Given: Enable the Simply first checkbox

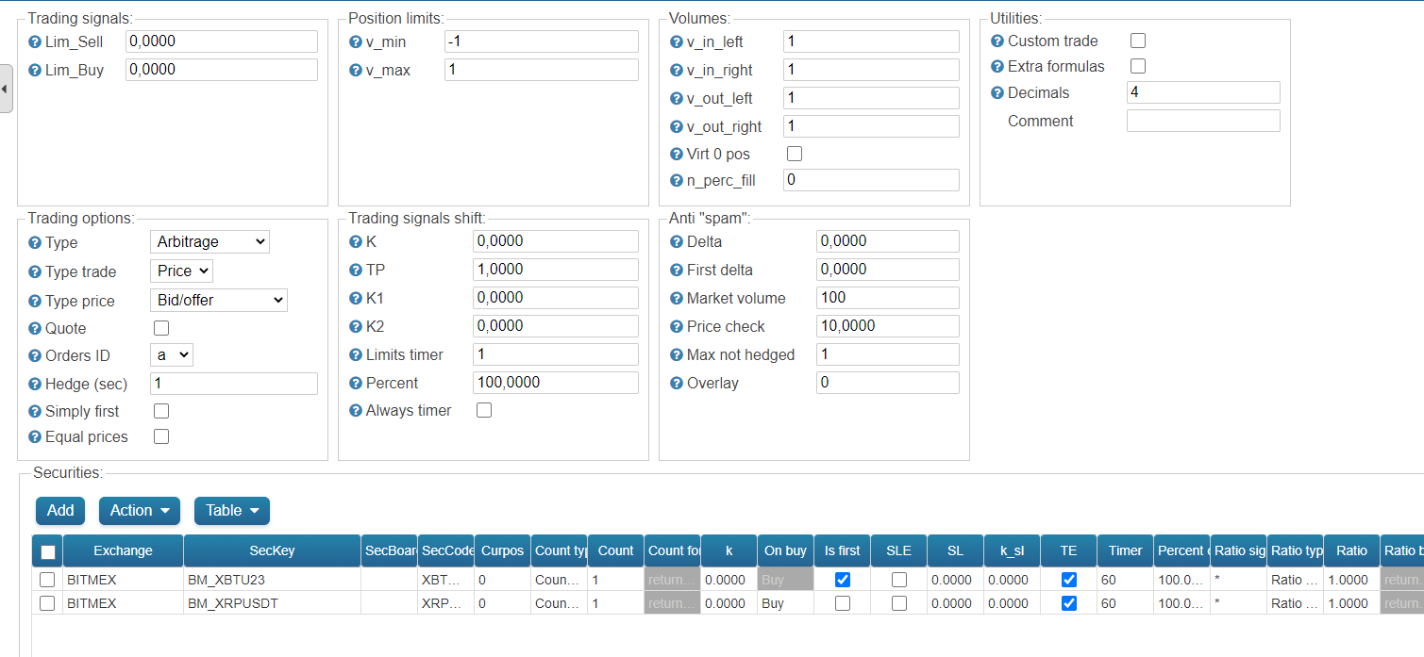Looking at the screenshot, I should 161,411.
